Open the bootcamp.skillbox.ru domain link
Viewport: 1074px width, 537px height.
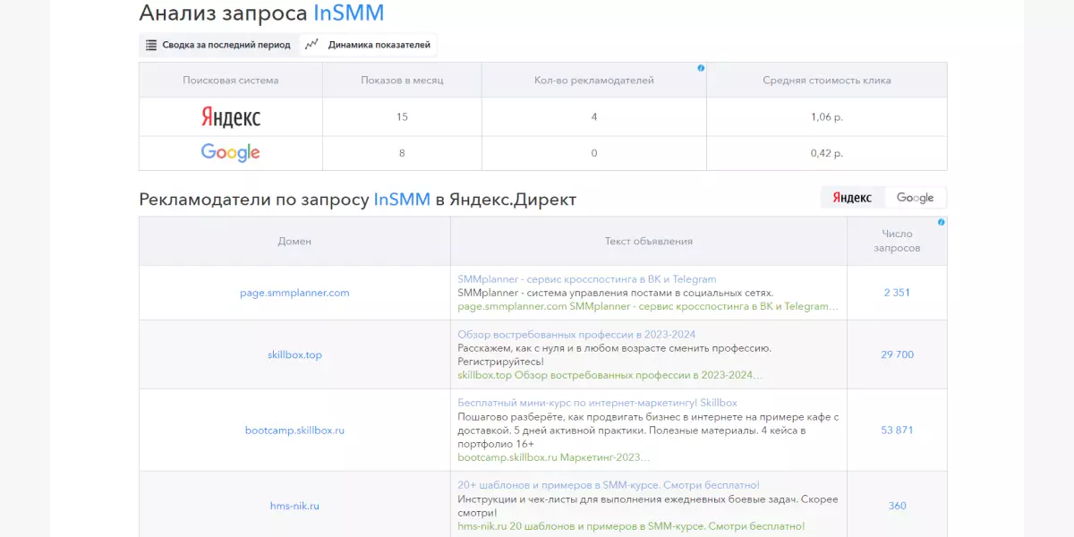pos(294,430)
